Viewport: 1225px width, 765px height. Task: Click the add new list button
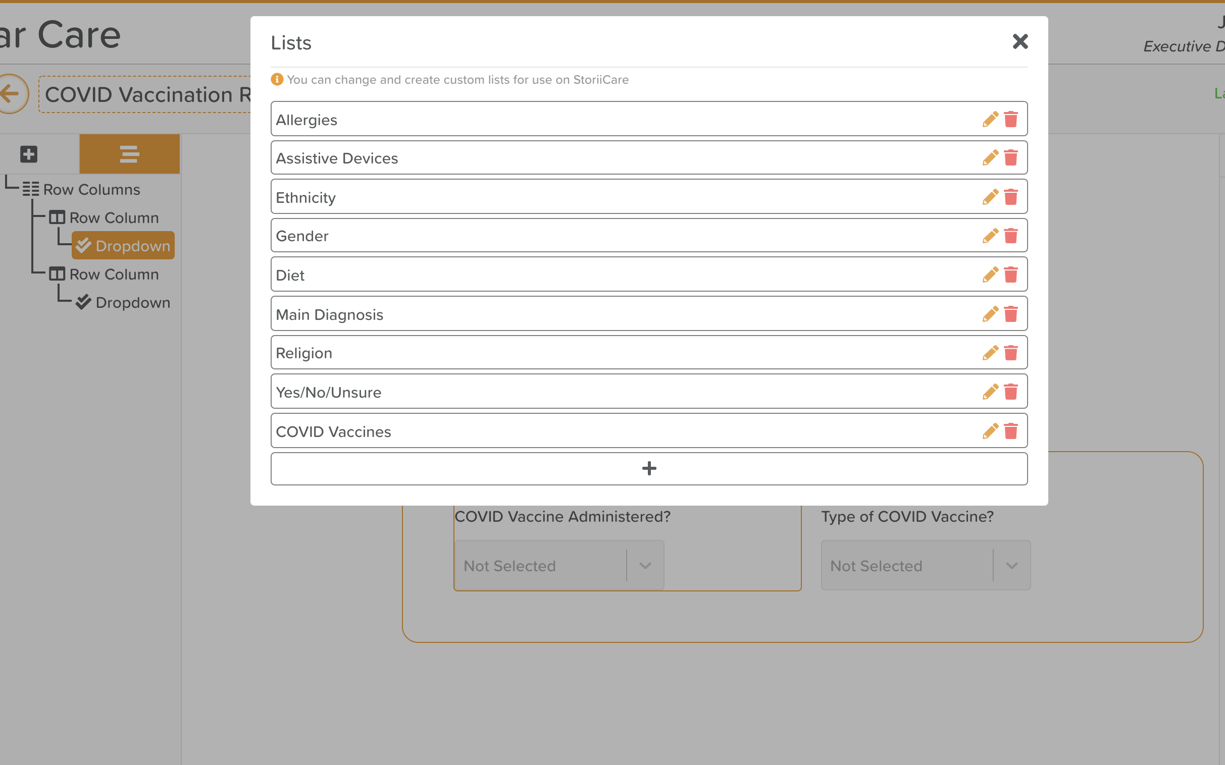[x=649, y=468]
